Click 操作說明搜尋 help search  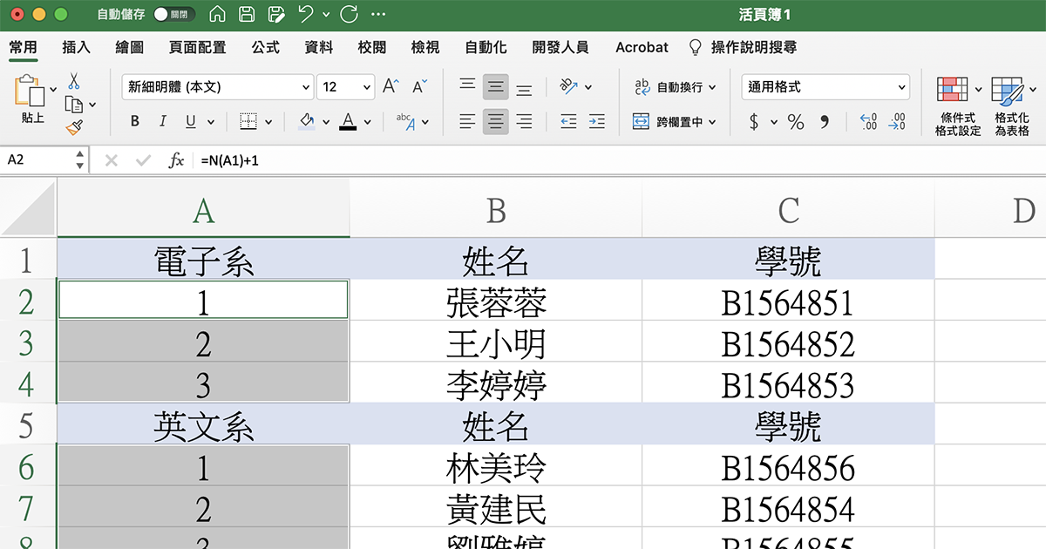pos(755,47)
